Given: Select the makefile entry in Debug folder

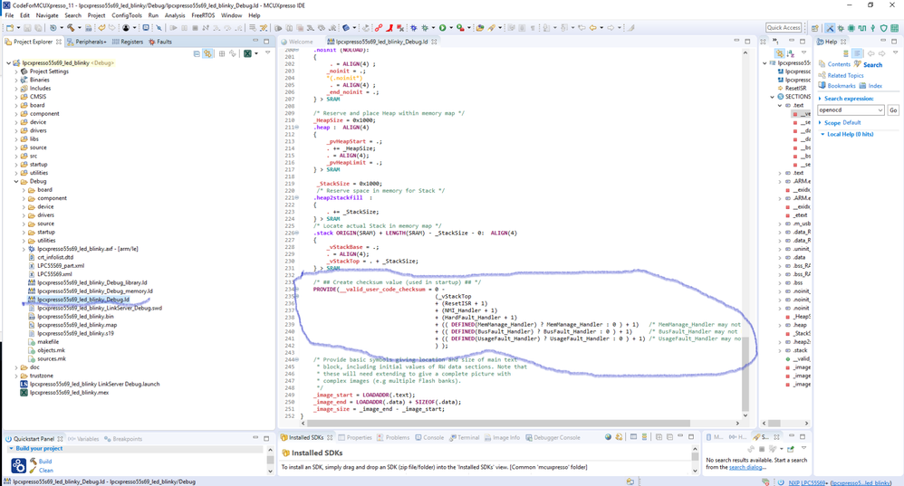Looking at the screenshot, I should coord(48,341).
